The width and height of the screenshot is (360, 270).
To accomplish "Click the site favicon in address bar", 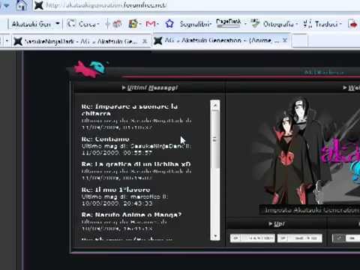I will (x=39, y=5).
